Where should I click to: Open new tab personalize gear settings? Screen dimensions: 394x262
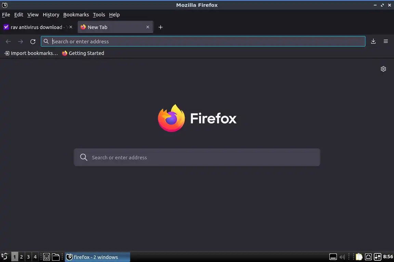[x=383, y=69]
